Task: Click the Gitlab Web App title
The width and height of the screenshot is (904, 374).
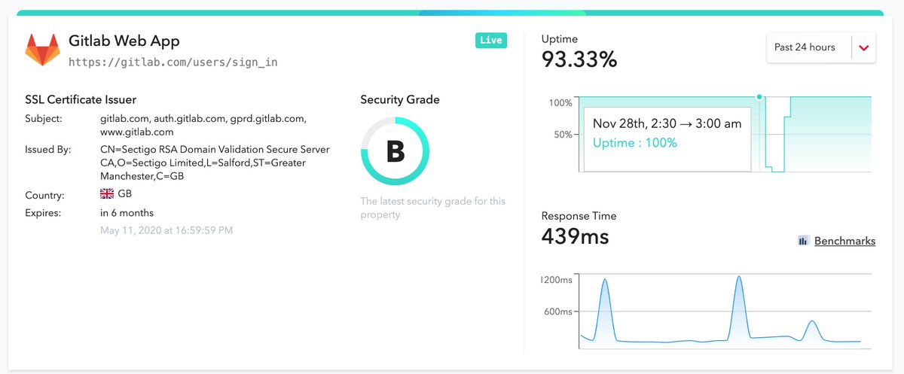Action: pos(124,41)
